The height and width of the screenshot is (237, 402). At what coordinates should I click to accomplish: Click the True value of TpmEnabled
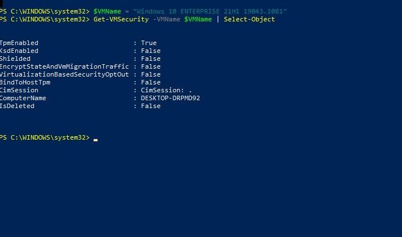click(x=149, y=43)
